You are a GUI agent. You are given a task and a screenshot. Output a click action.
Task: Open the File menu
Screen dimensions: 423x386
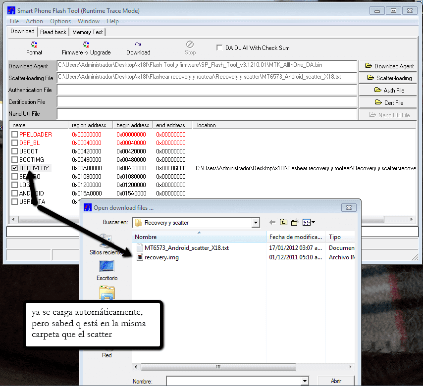point(14,21)
